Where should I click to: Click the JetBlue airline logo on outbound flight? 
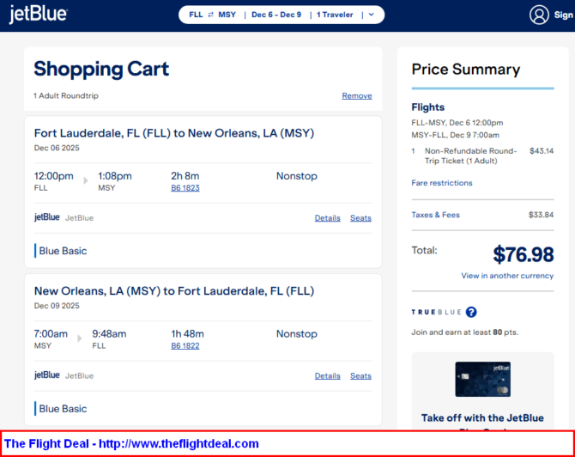(x=47, y=217)
